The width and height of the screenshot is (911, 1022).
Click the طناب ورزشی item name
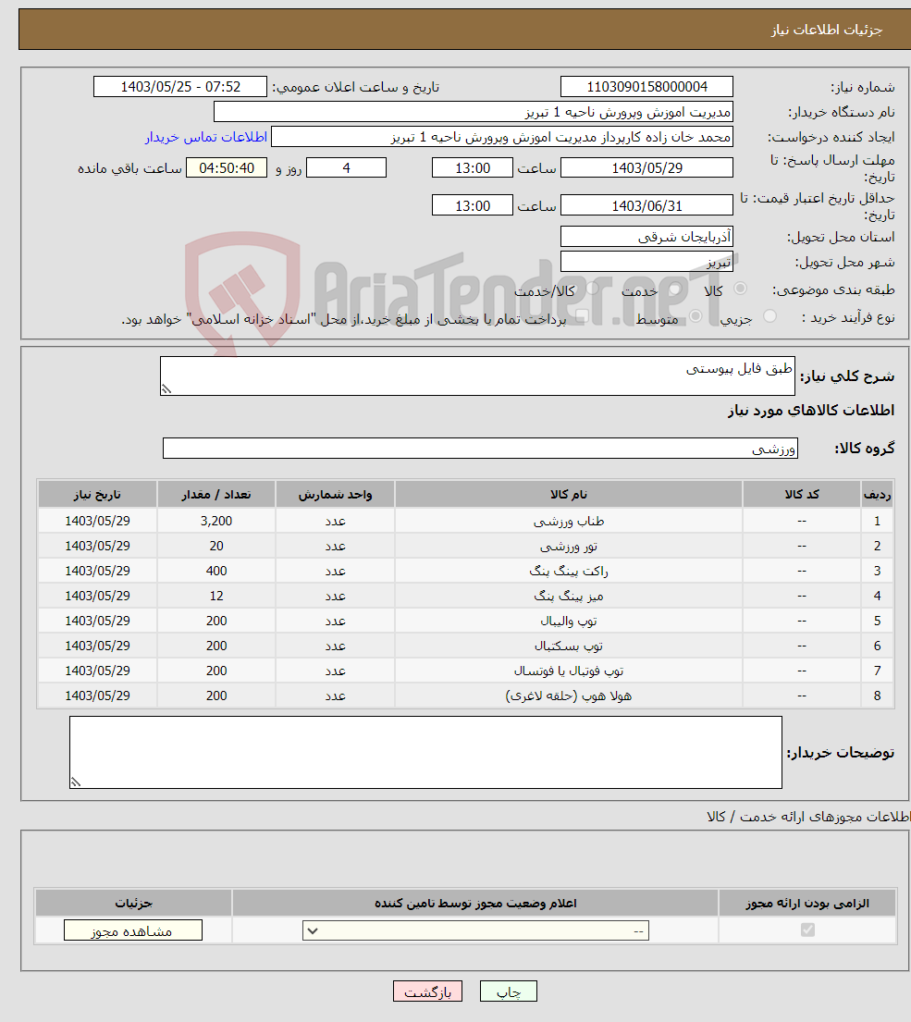(x=568, y=522)
